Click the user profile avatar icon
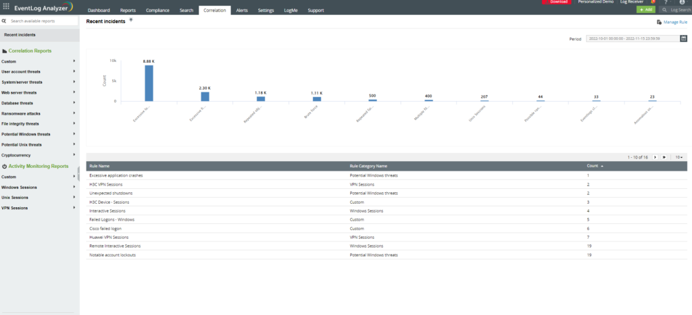The image size is (692, 315). click(681, 2)
